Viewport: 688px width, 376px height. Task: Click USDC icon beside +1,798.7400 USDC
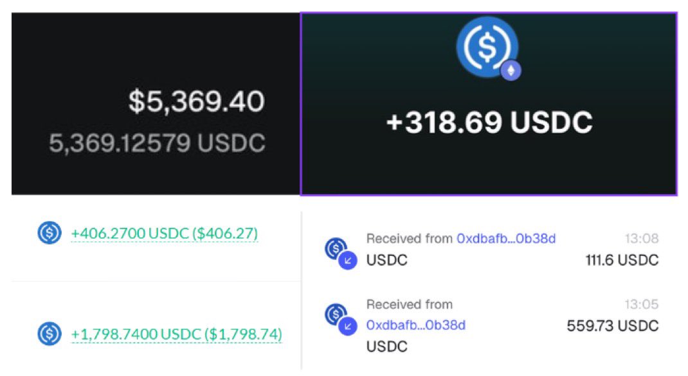[49, 334]
